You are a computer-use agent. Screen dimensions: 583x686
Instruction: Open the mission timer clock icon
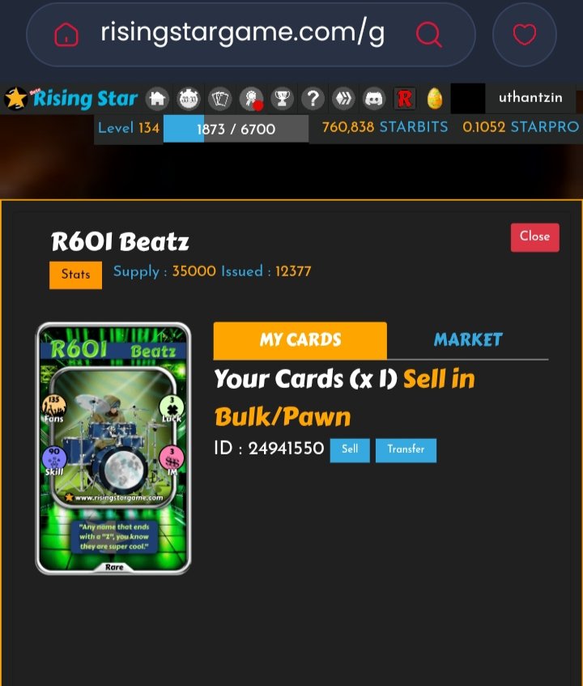tap(189, 99)
